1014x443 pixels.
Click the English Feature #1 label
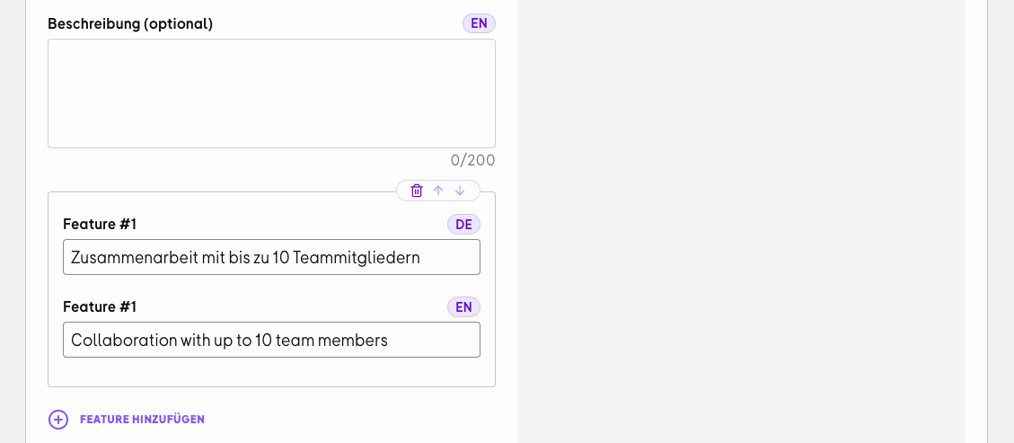(x=100, y=307)
